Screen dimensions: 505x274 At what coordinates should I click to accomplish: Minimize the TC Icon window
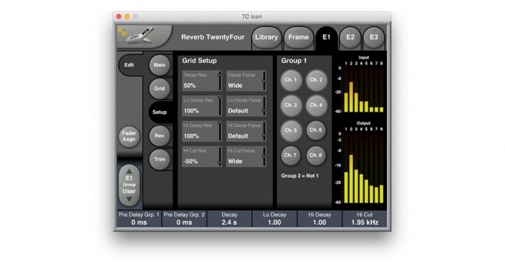tap(127, 16)
